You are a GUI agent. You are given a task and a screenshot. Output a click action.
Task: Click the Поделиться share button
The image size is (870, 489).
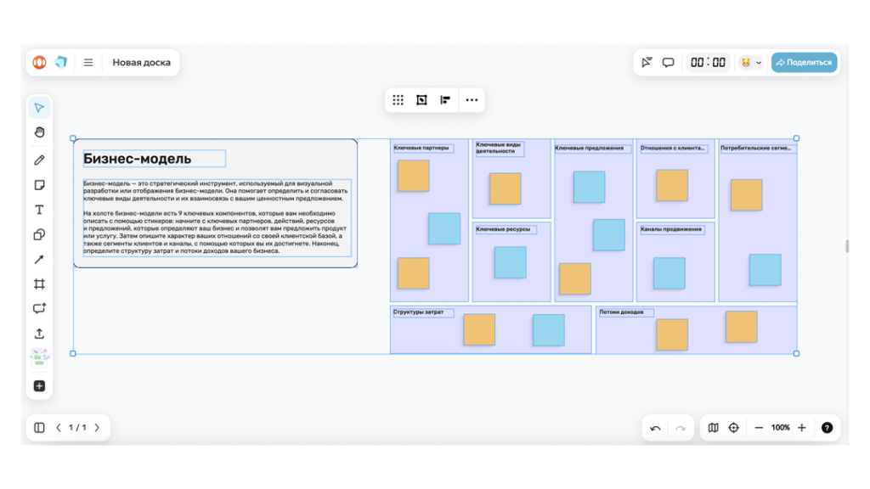coord(804,63)
